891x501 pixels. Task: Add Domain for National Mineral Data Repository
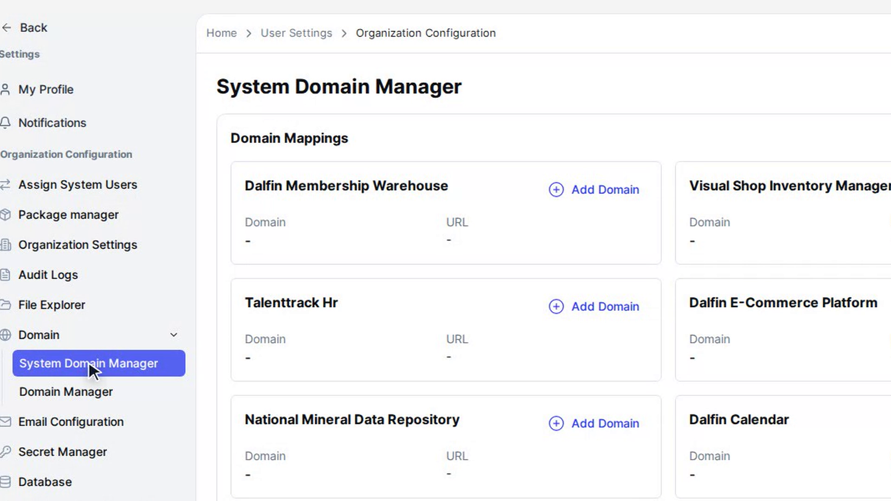coord(594,424)
